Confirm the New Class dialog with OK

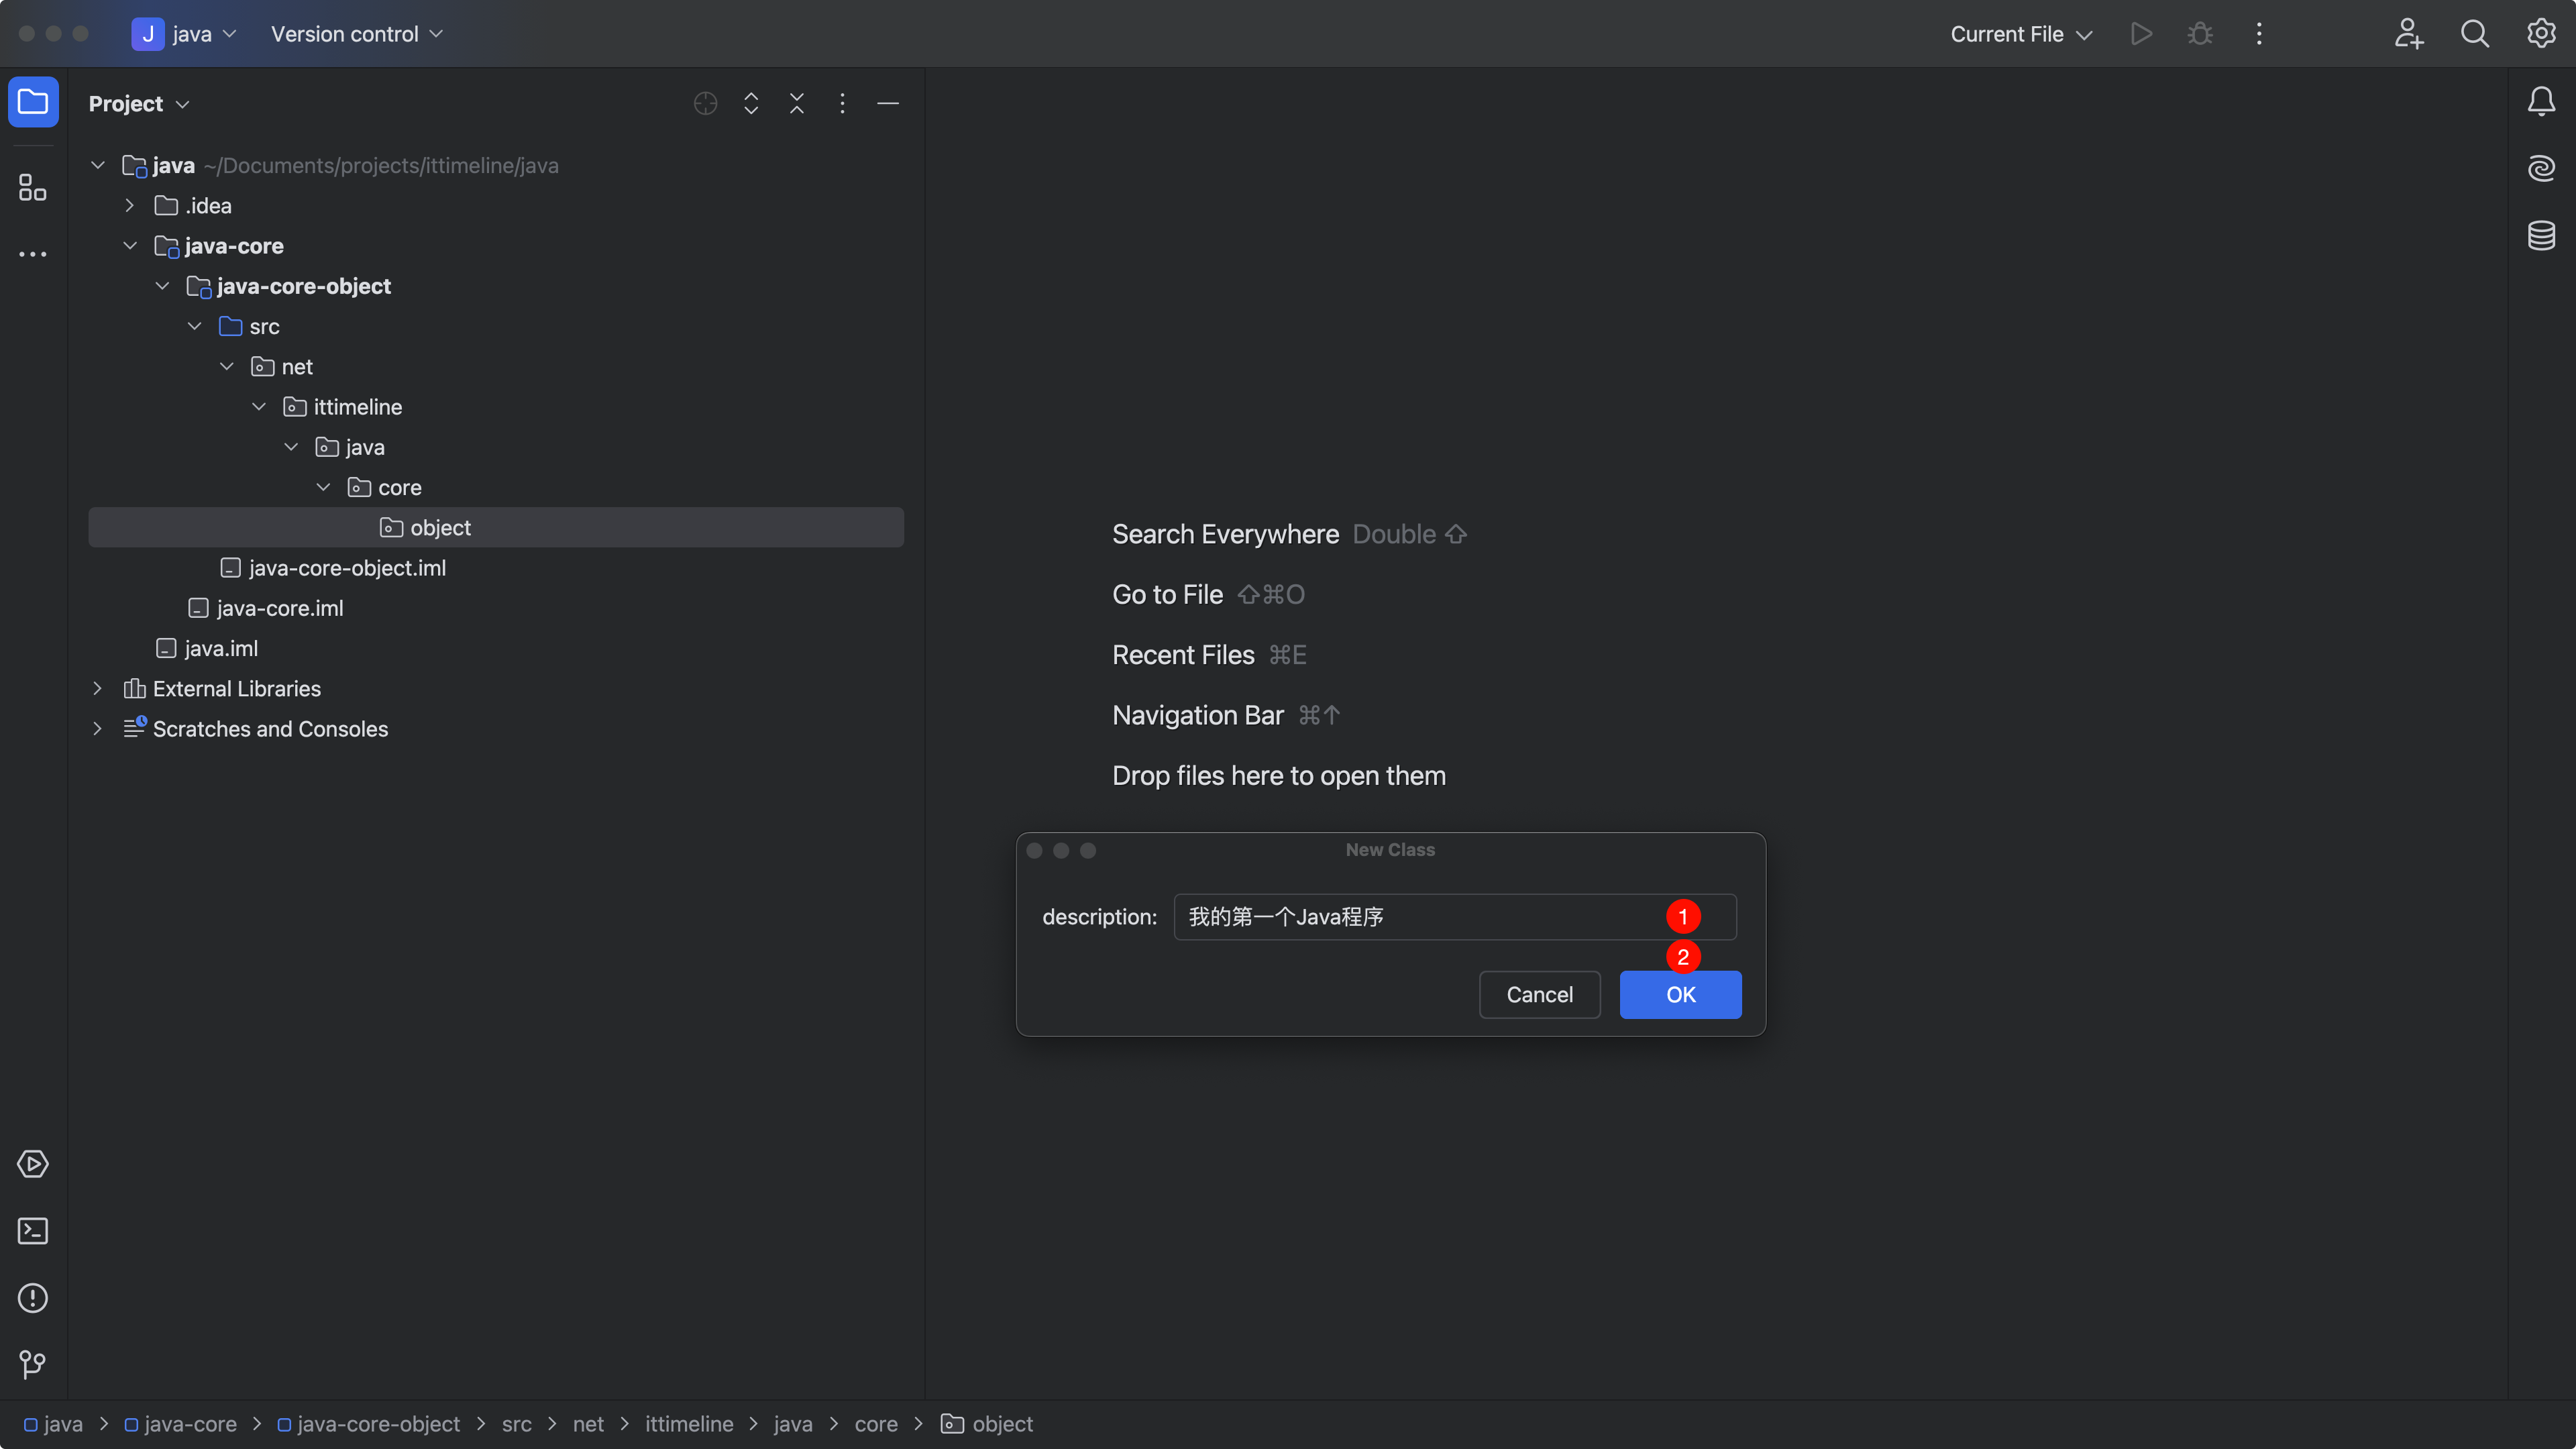(1680, 995)
